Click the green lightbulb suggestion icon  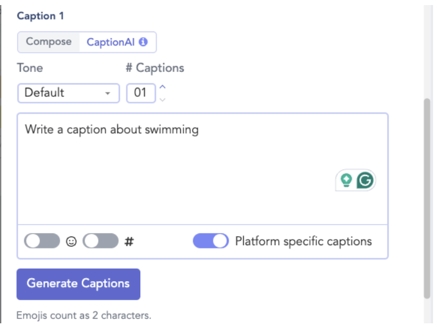click(x=347, y=180)
